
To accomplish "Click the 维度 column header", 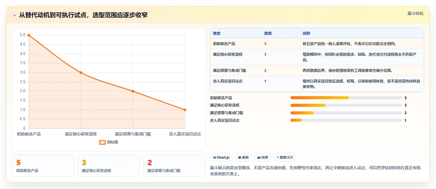I will (x=217, y=33).
